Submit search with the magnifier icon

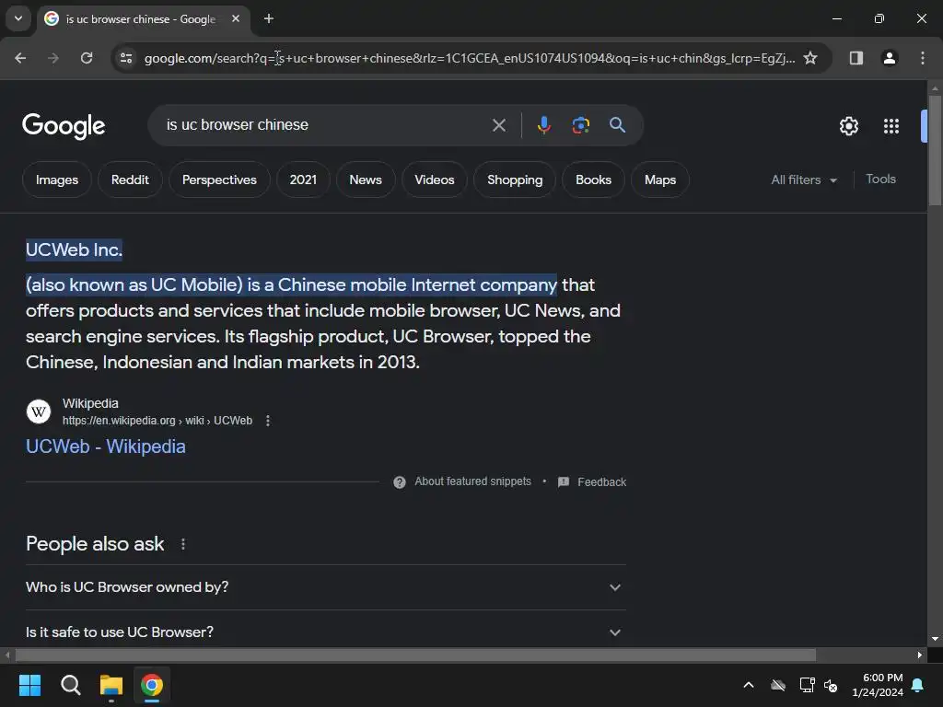618,125
